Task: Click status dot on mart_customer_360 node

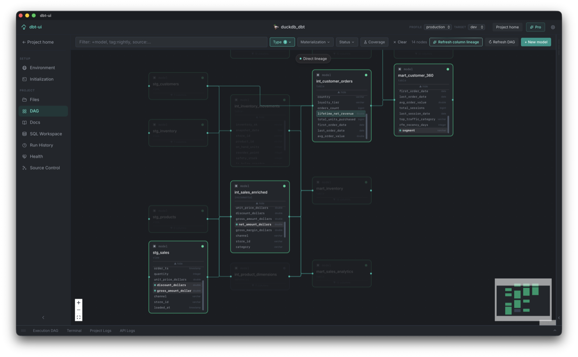Action: tap(448, 69)
